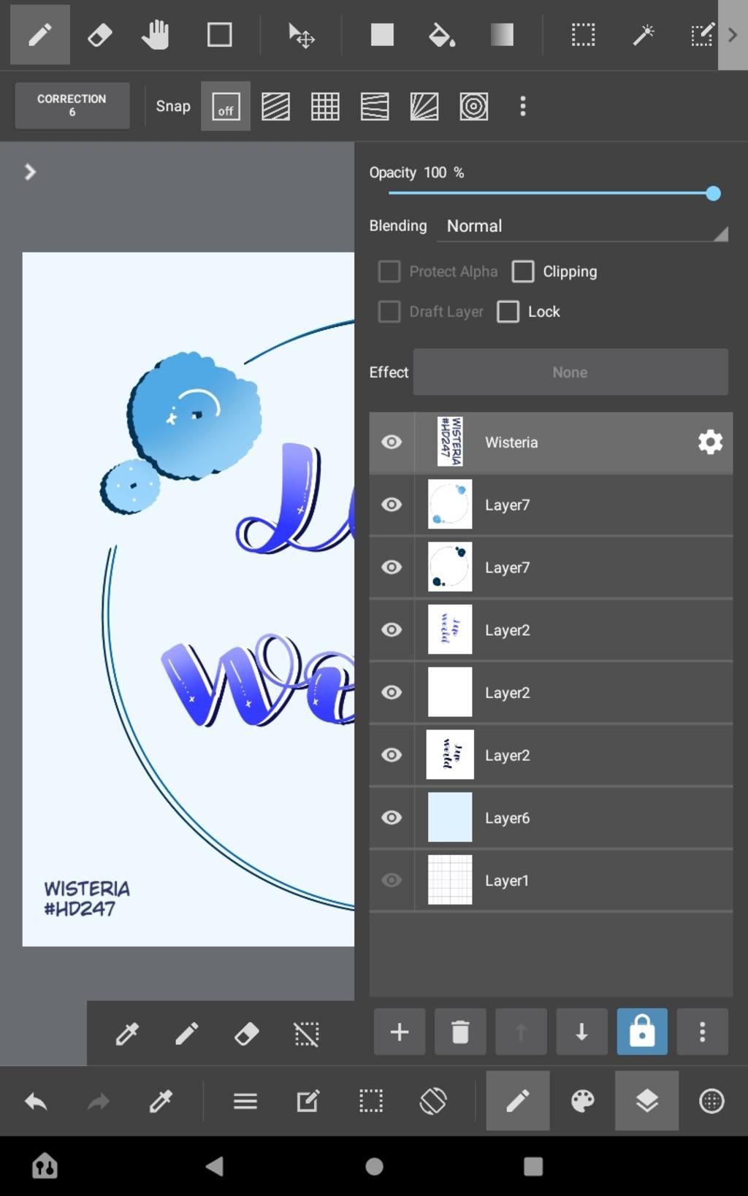The height and width of the screenshot is (1196, 748).
Task: Enable the Clipping checkbox
Action: click(523, 272)
